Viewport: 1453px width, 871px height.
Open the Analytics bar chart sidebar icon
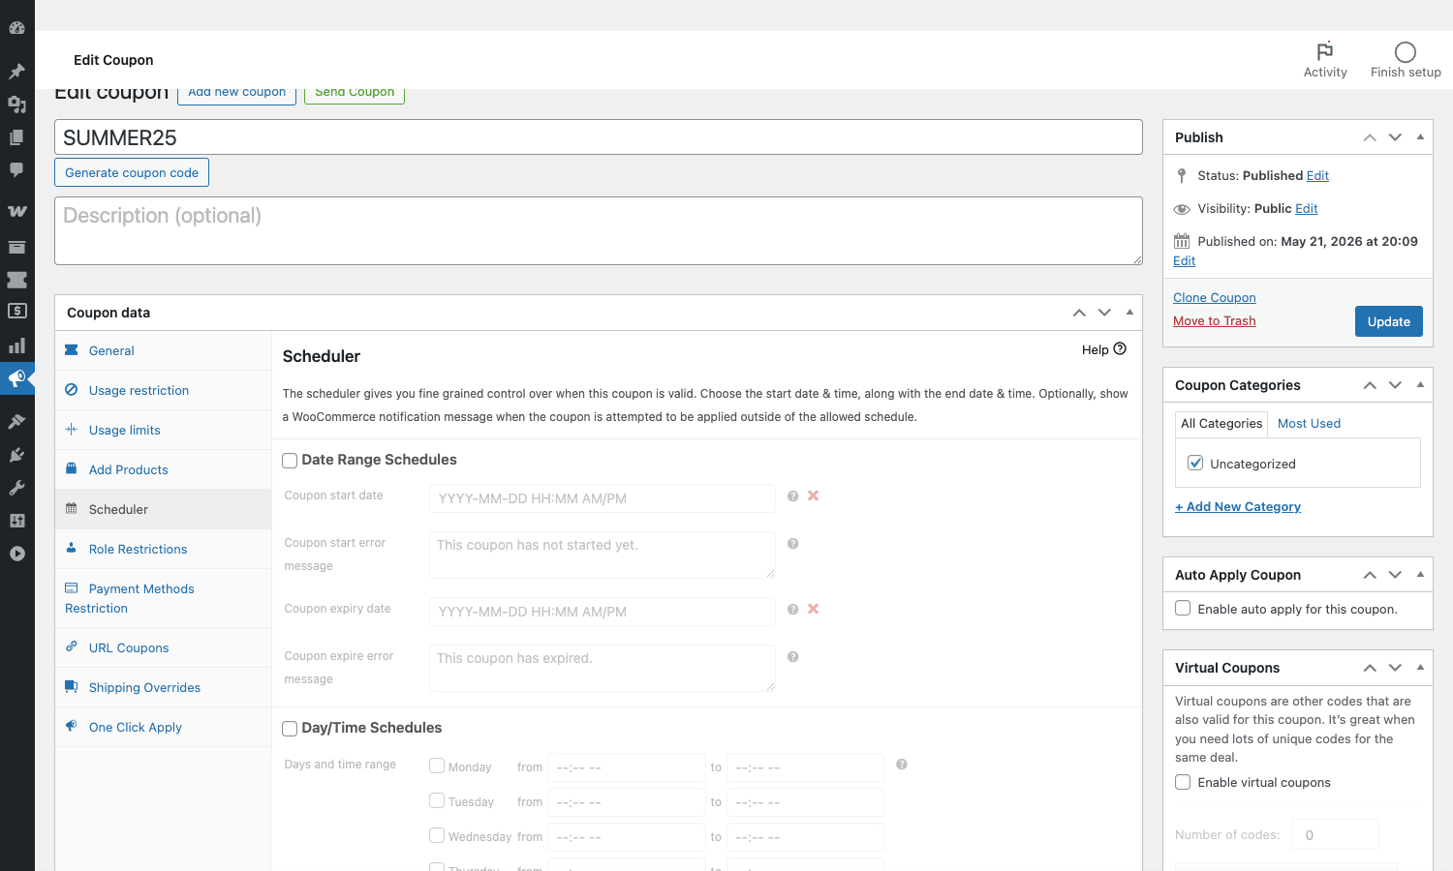(16, 345)
